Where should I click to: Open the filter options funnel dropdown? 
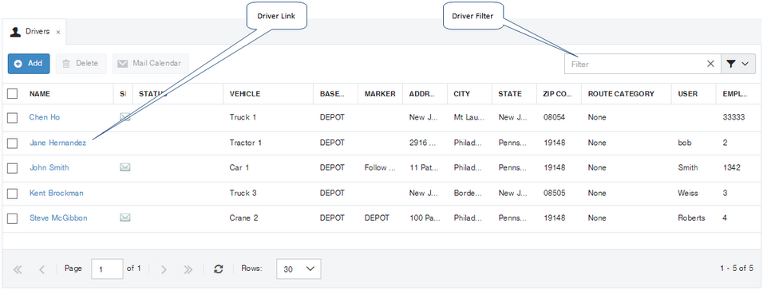point(737,64)
